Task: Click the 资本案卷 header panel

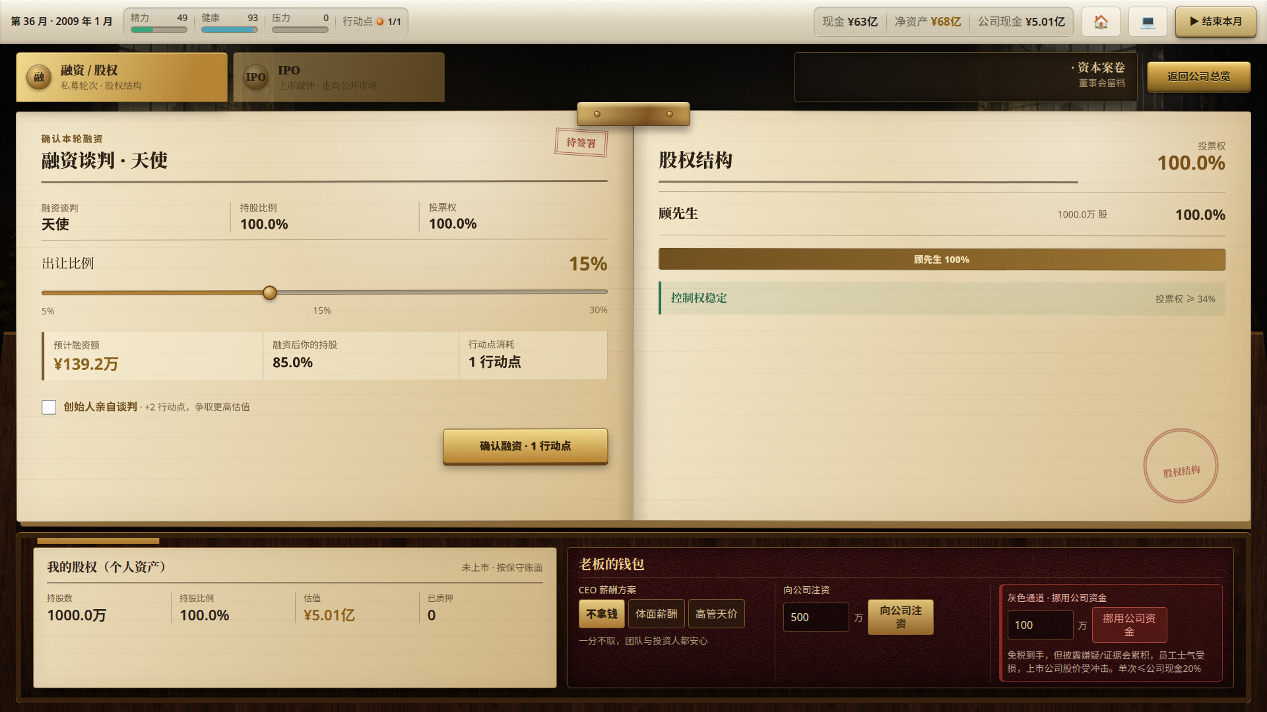Action: (x=965, y=77)
